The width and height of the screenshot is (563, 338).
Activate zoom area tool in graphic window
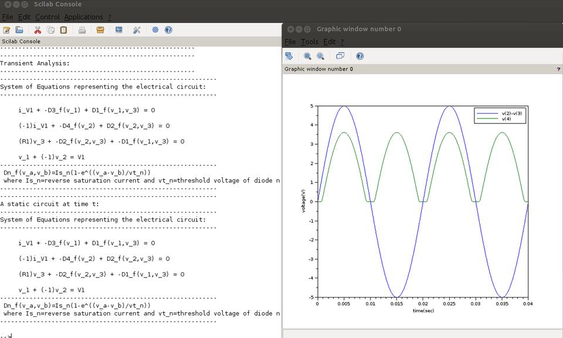[307, 56]
